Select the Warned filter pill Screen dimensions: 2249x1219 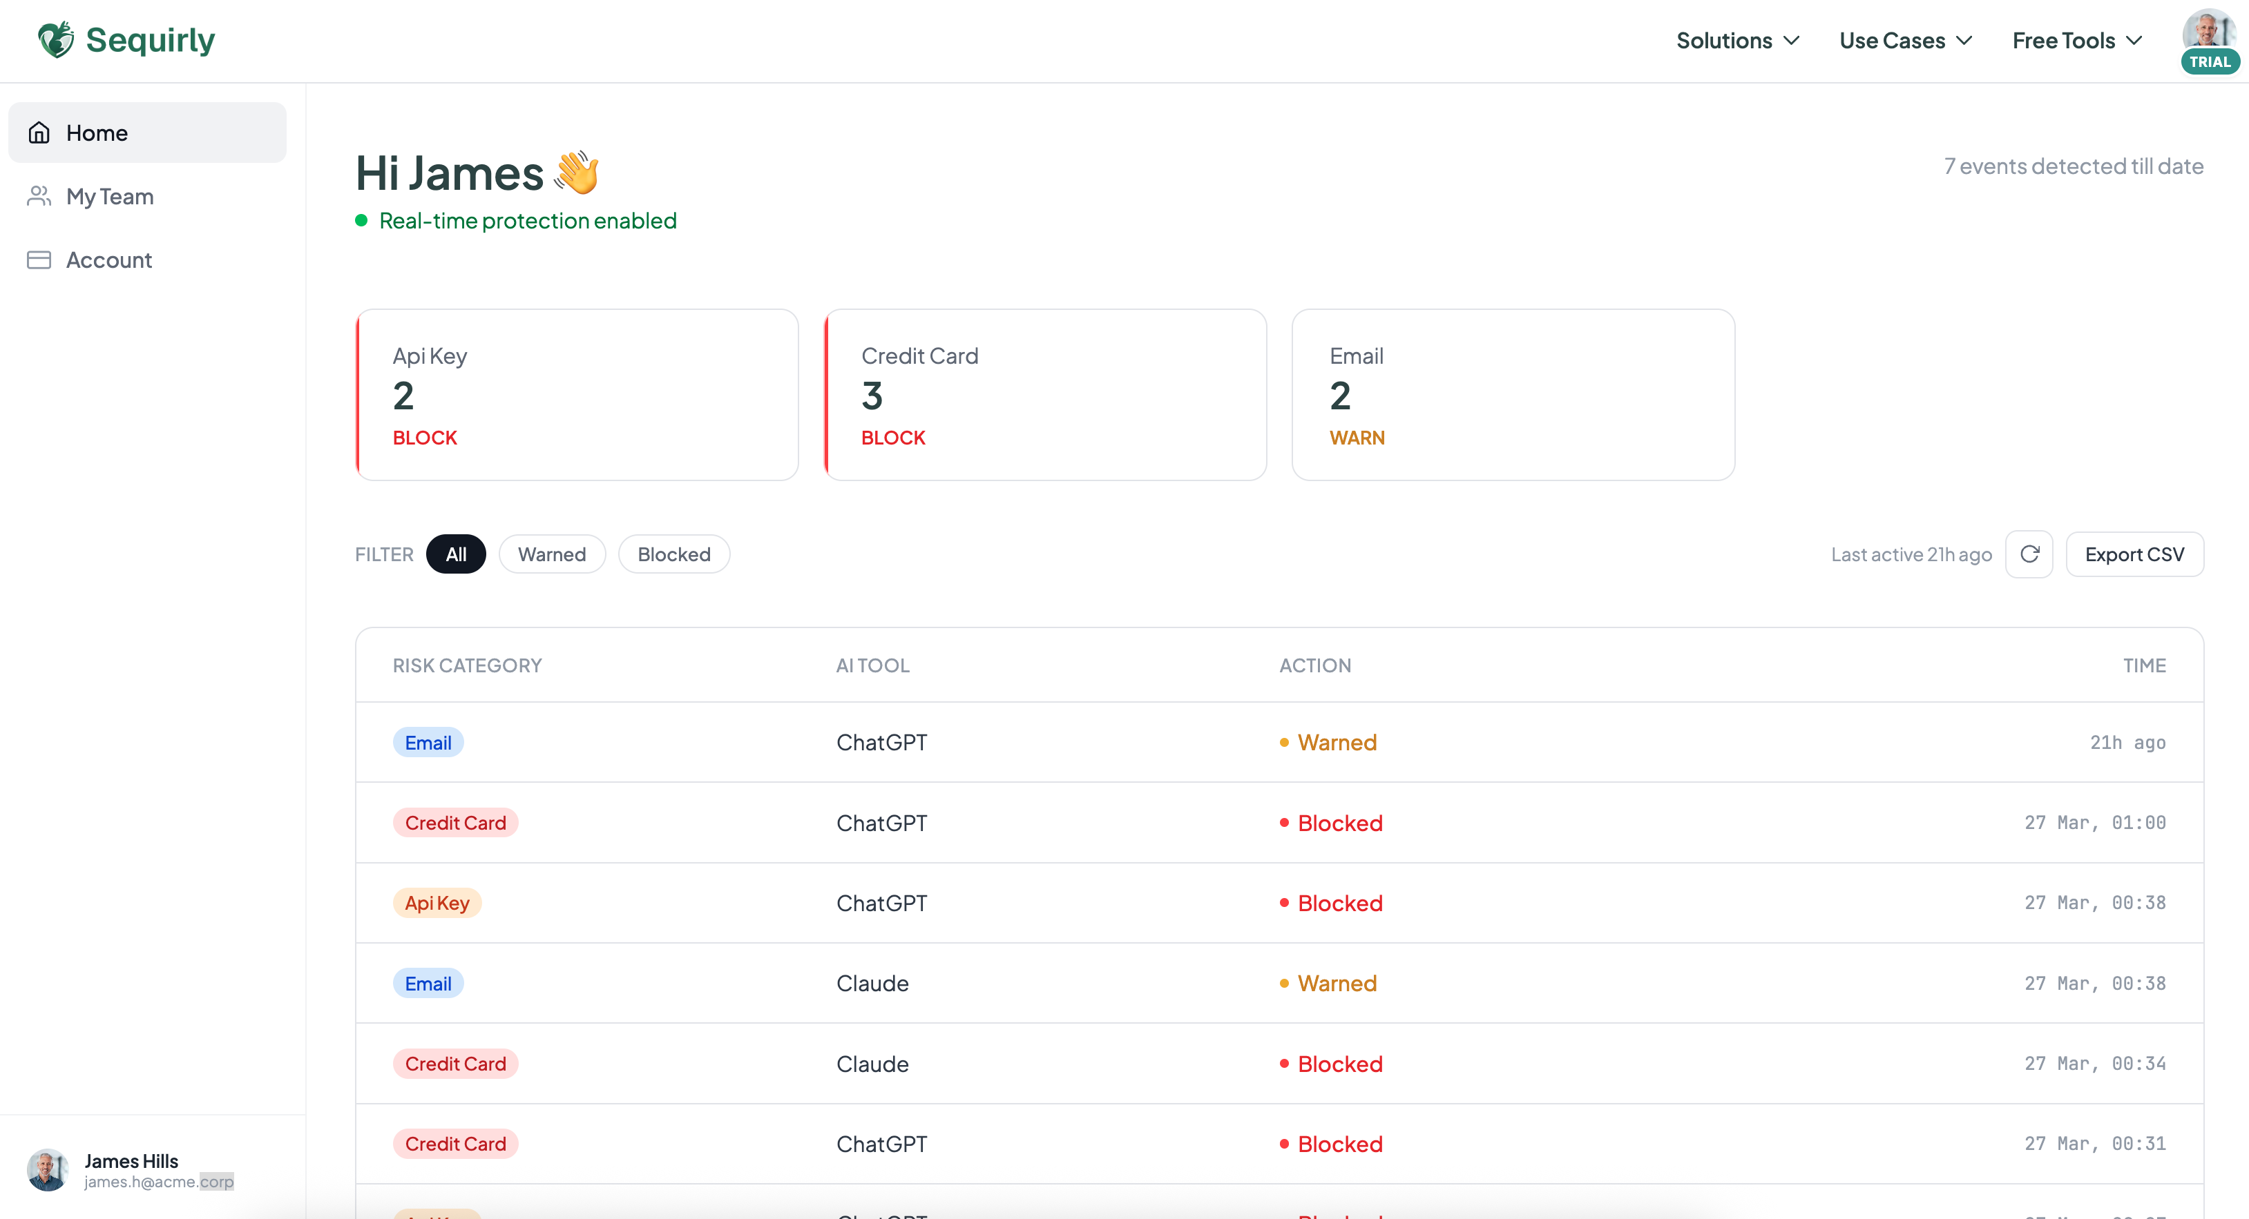point(552,554)
